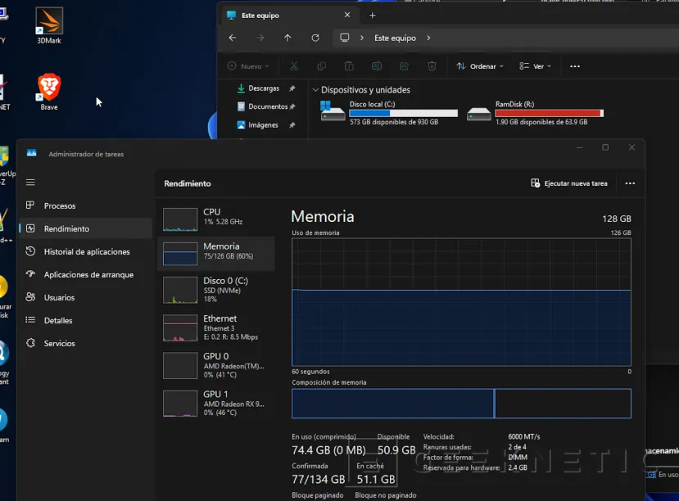Click the cut scissors icon in toolbar

point(295,66)
